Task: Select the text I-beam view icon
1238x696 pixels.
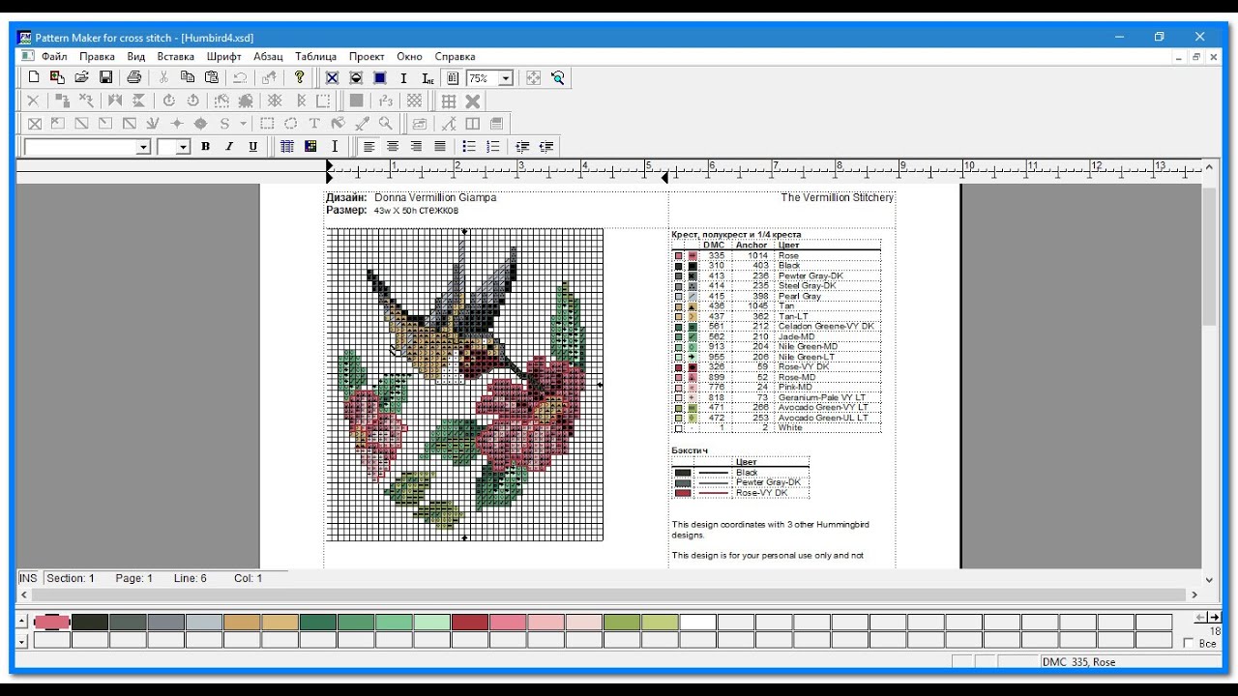Action: (x=404, y=78)
